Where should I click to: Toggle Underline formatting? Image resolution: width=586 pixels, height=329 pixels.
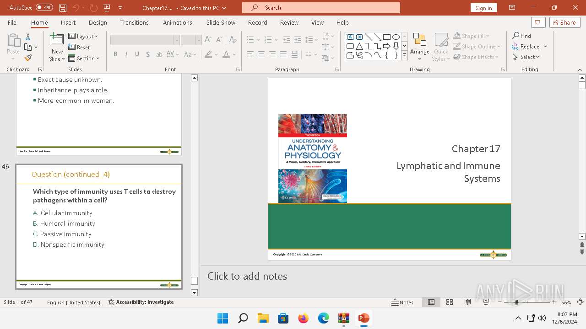point(137,54)
